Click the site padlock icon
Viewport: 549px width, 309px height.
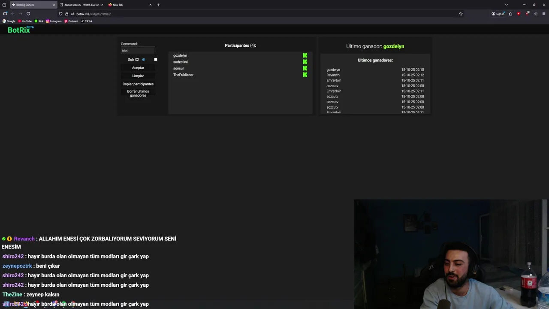click(66, 14)
